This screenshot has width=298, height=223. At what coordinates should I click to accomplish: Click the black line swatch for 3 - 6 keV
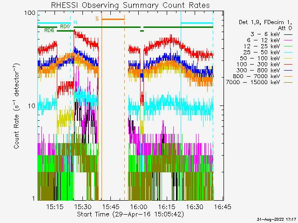[x=288, y=35]
